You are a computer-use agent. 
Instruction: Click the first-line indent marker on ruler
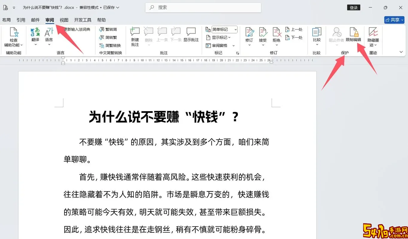[63, 58]
